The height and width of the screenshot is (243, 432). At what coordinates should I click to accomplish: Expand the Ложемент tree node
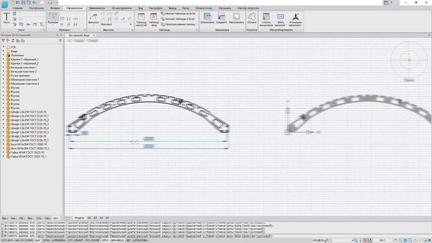3,55
